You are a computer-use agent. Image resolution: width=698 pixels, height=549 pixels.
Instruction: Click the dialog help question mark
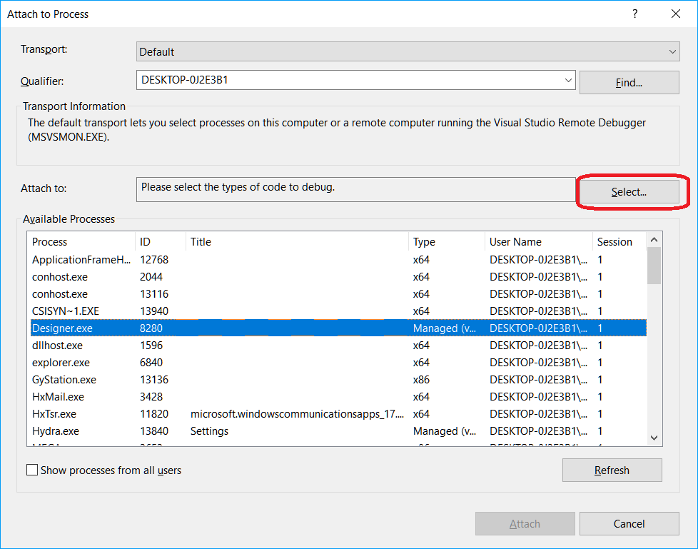pos(634,14)
